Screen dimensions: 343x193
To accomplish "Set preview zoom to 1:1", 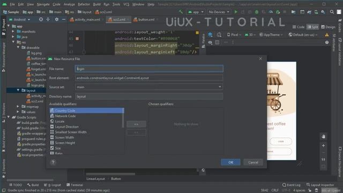I will point(323,160).
